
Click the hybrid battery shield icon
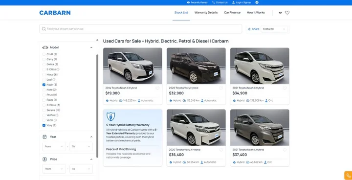point(110,116)
